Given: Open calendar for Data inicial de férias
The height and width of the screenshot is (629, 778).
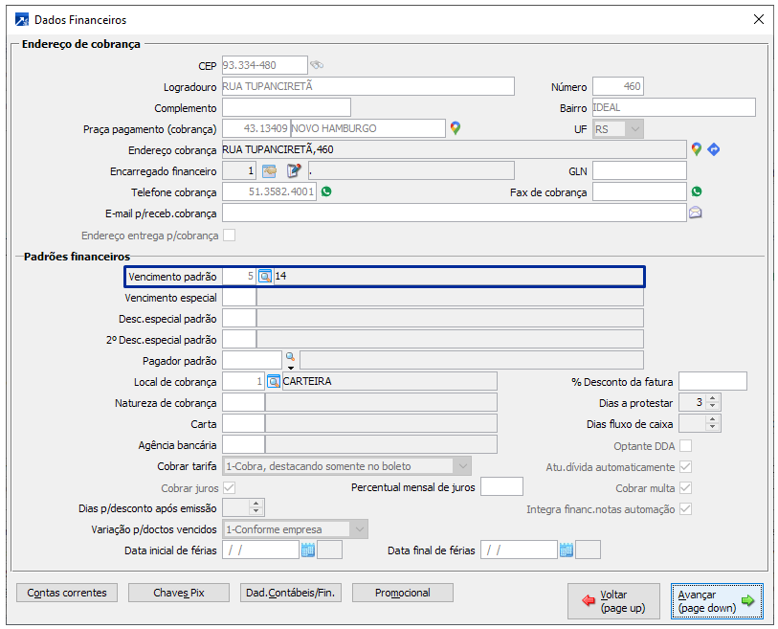Looking at the screenshot, I should [308, 550].
